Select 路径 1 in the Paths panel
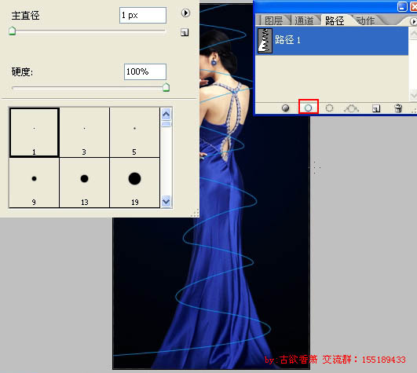 332,41
